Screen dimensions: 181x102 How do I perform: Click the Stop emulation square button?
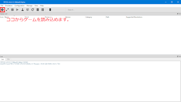point(12,10)
